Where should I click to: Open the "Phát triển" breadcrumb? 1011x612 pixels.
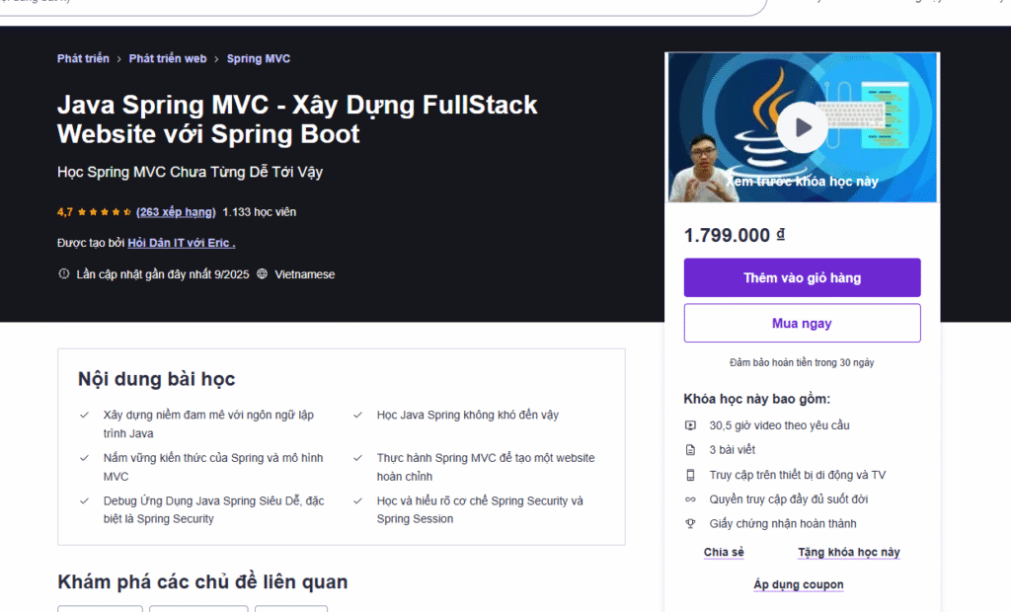pos(83,59)
